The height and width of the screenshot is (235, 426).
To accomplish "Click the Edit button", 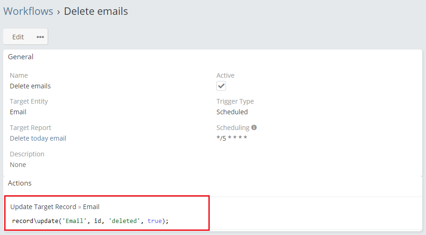I will [18, 37].
